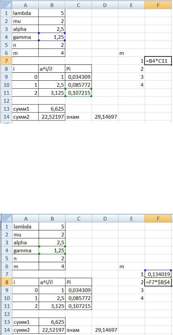This screenshot has width=173, height=335.
Task: Click 'alpha' label cell in upper spreadsheet
Action: pyautogui.click(x=25, y=29)
